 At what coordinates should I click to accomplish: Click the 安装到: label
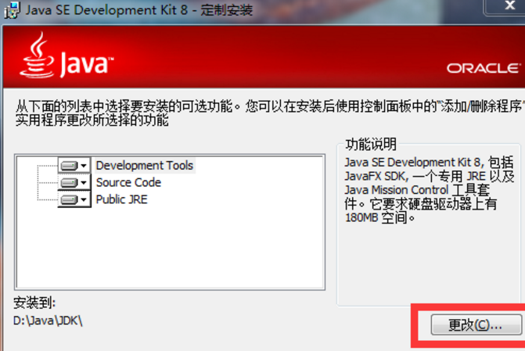(x=34, y=303)
